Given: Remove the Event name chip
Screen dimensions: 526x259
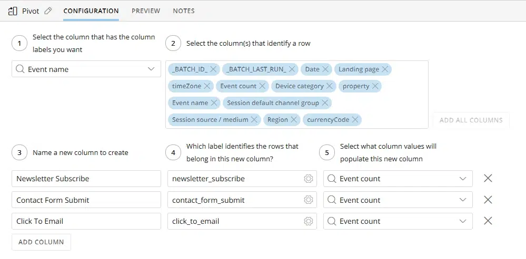Looking at the screenshot, I should click(214, 103).
